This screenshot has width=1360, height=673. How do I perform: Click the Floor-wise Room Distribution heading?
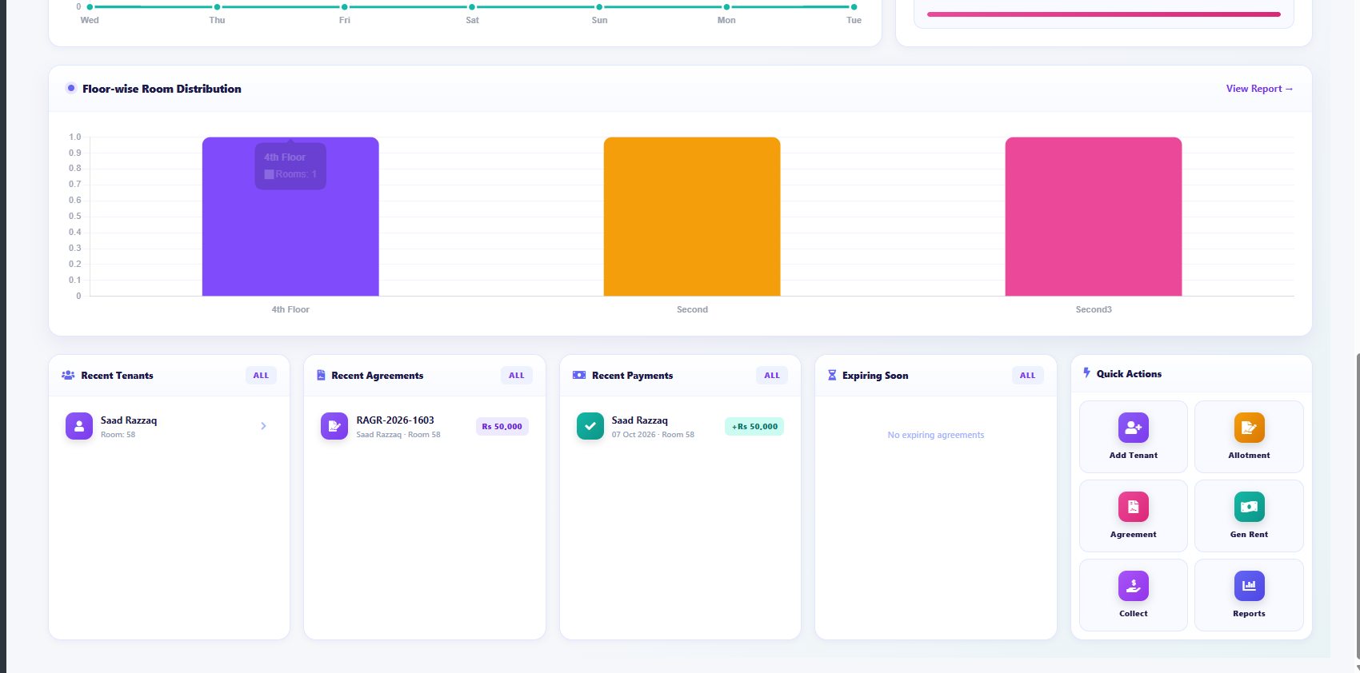point(162,89)
